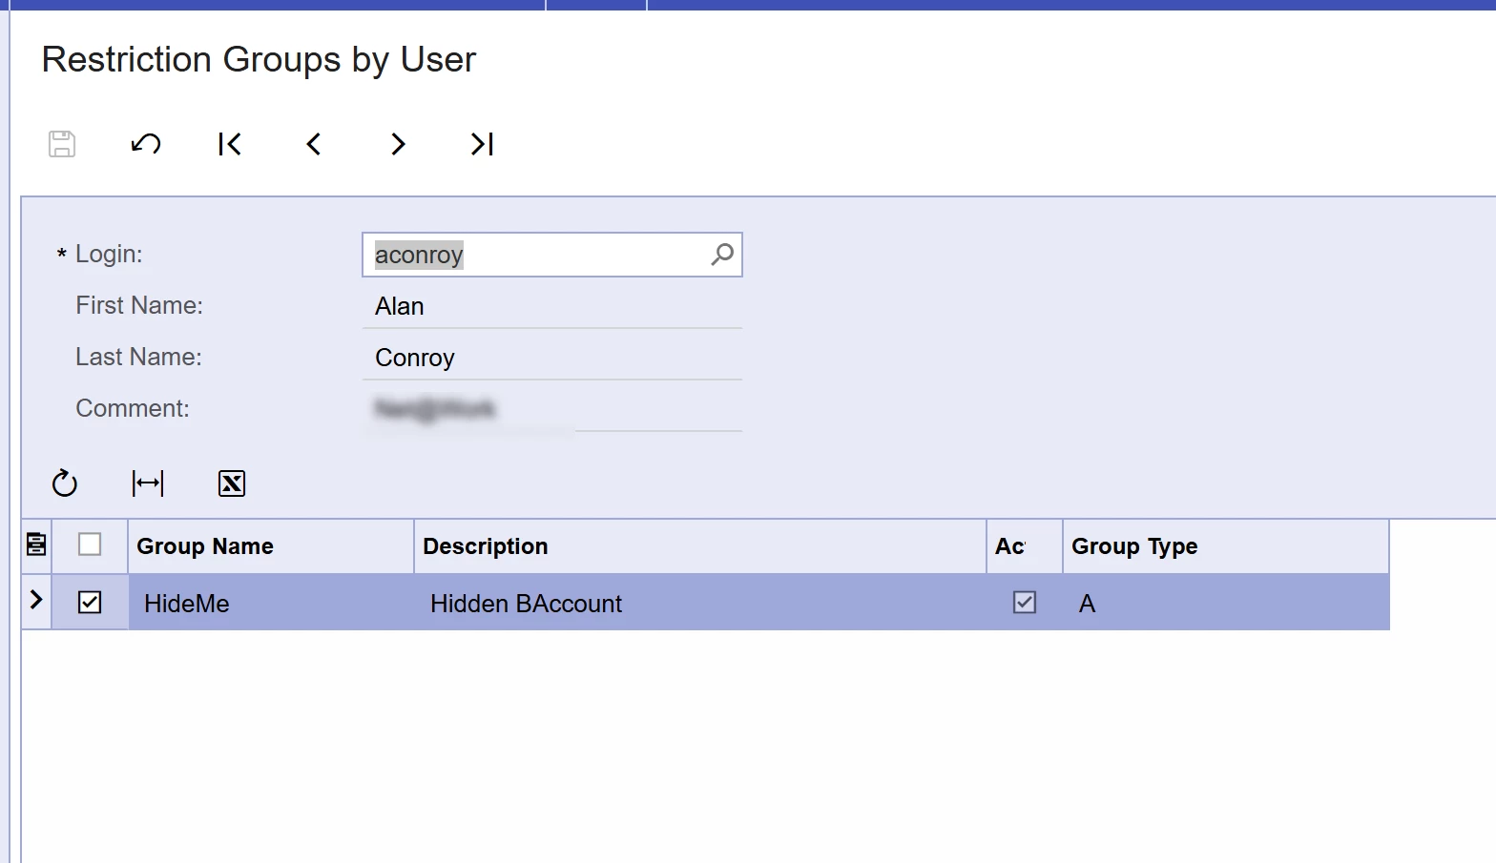
Task: Sort by Description column header
Action: [x=700, y=546]
